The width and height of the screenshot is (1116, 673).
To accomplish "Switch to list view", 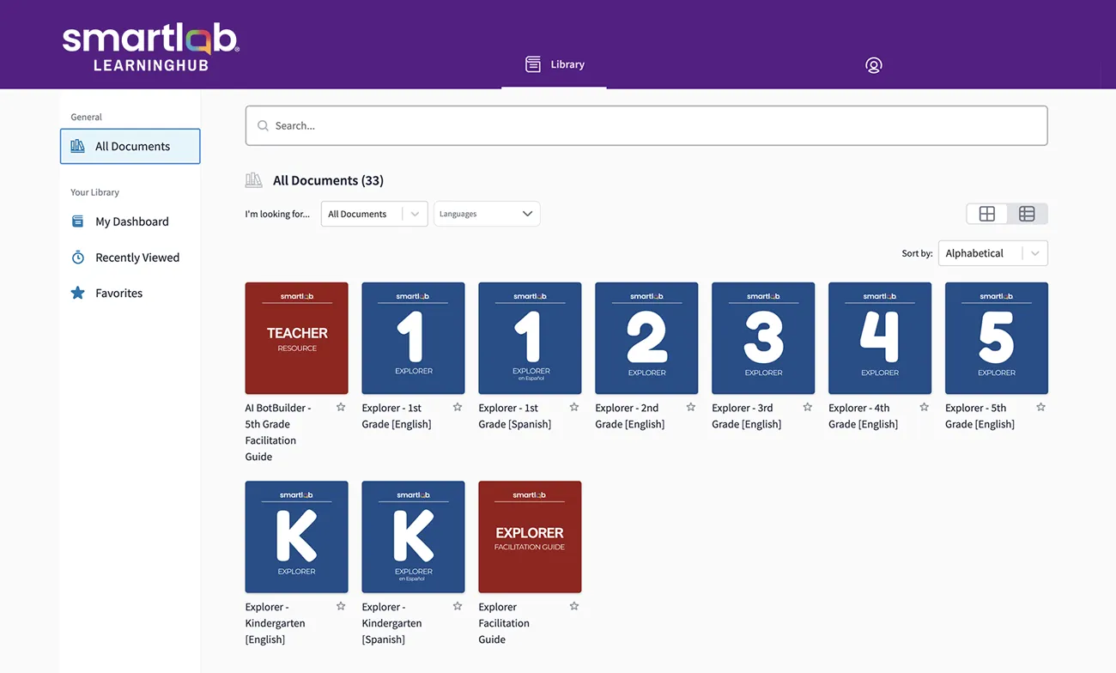I will click(1027, 214).
